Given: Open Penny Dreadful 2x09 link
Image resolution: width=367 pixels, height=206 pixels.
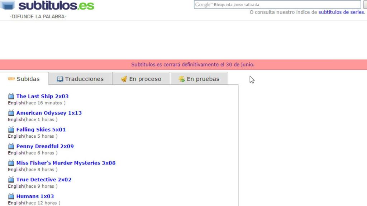Looking at the screenshot, I should tap(45, 146).
